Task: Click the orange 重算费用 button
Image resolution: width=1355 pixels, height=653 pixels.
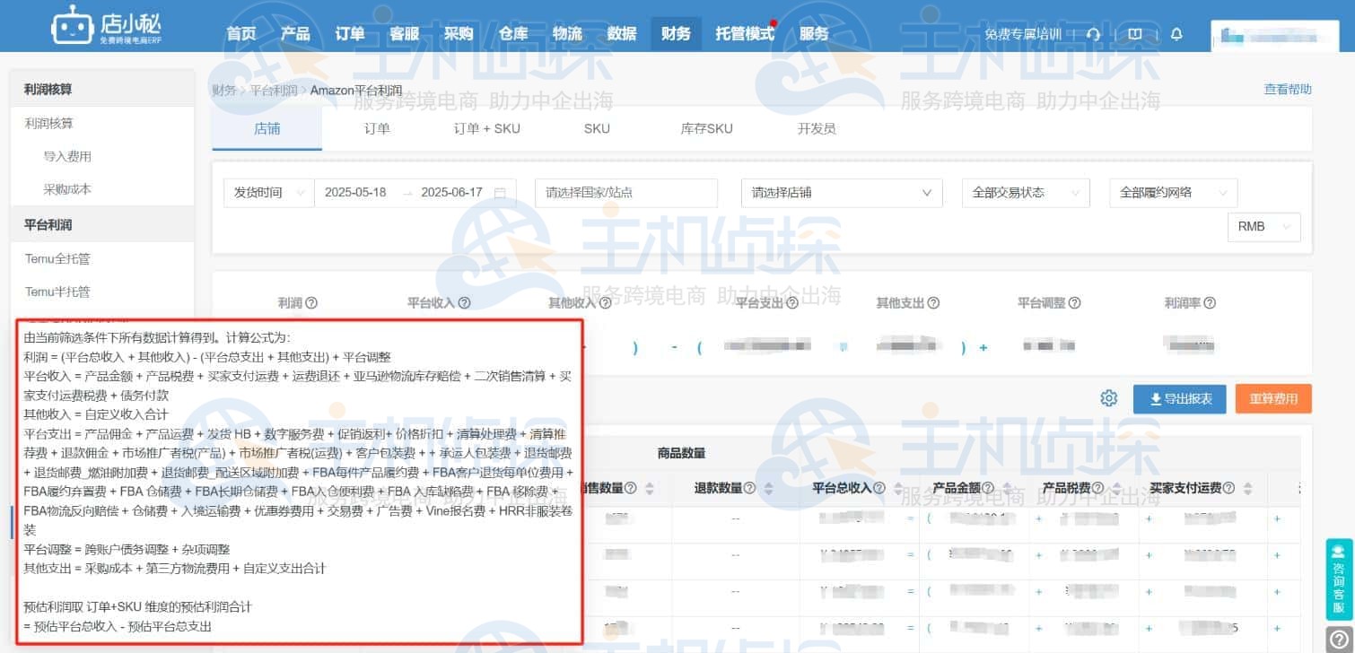Action: tap(1273, 398)
